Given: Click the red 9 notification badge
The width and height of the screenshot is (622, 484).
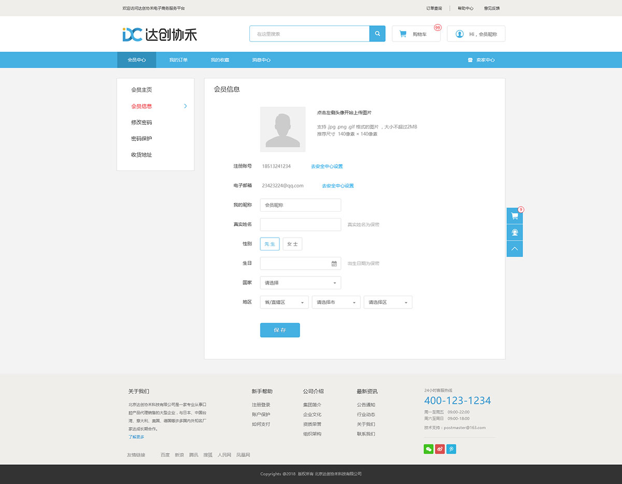Looking at the screenshot, I should (522, 210).
